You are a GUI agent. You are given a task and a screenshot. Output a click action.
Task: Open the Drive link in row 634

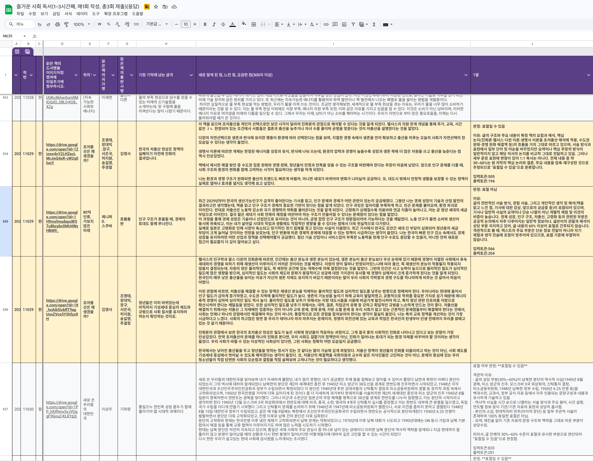point(62,154)
